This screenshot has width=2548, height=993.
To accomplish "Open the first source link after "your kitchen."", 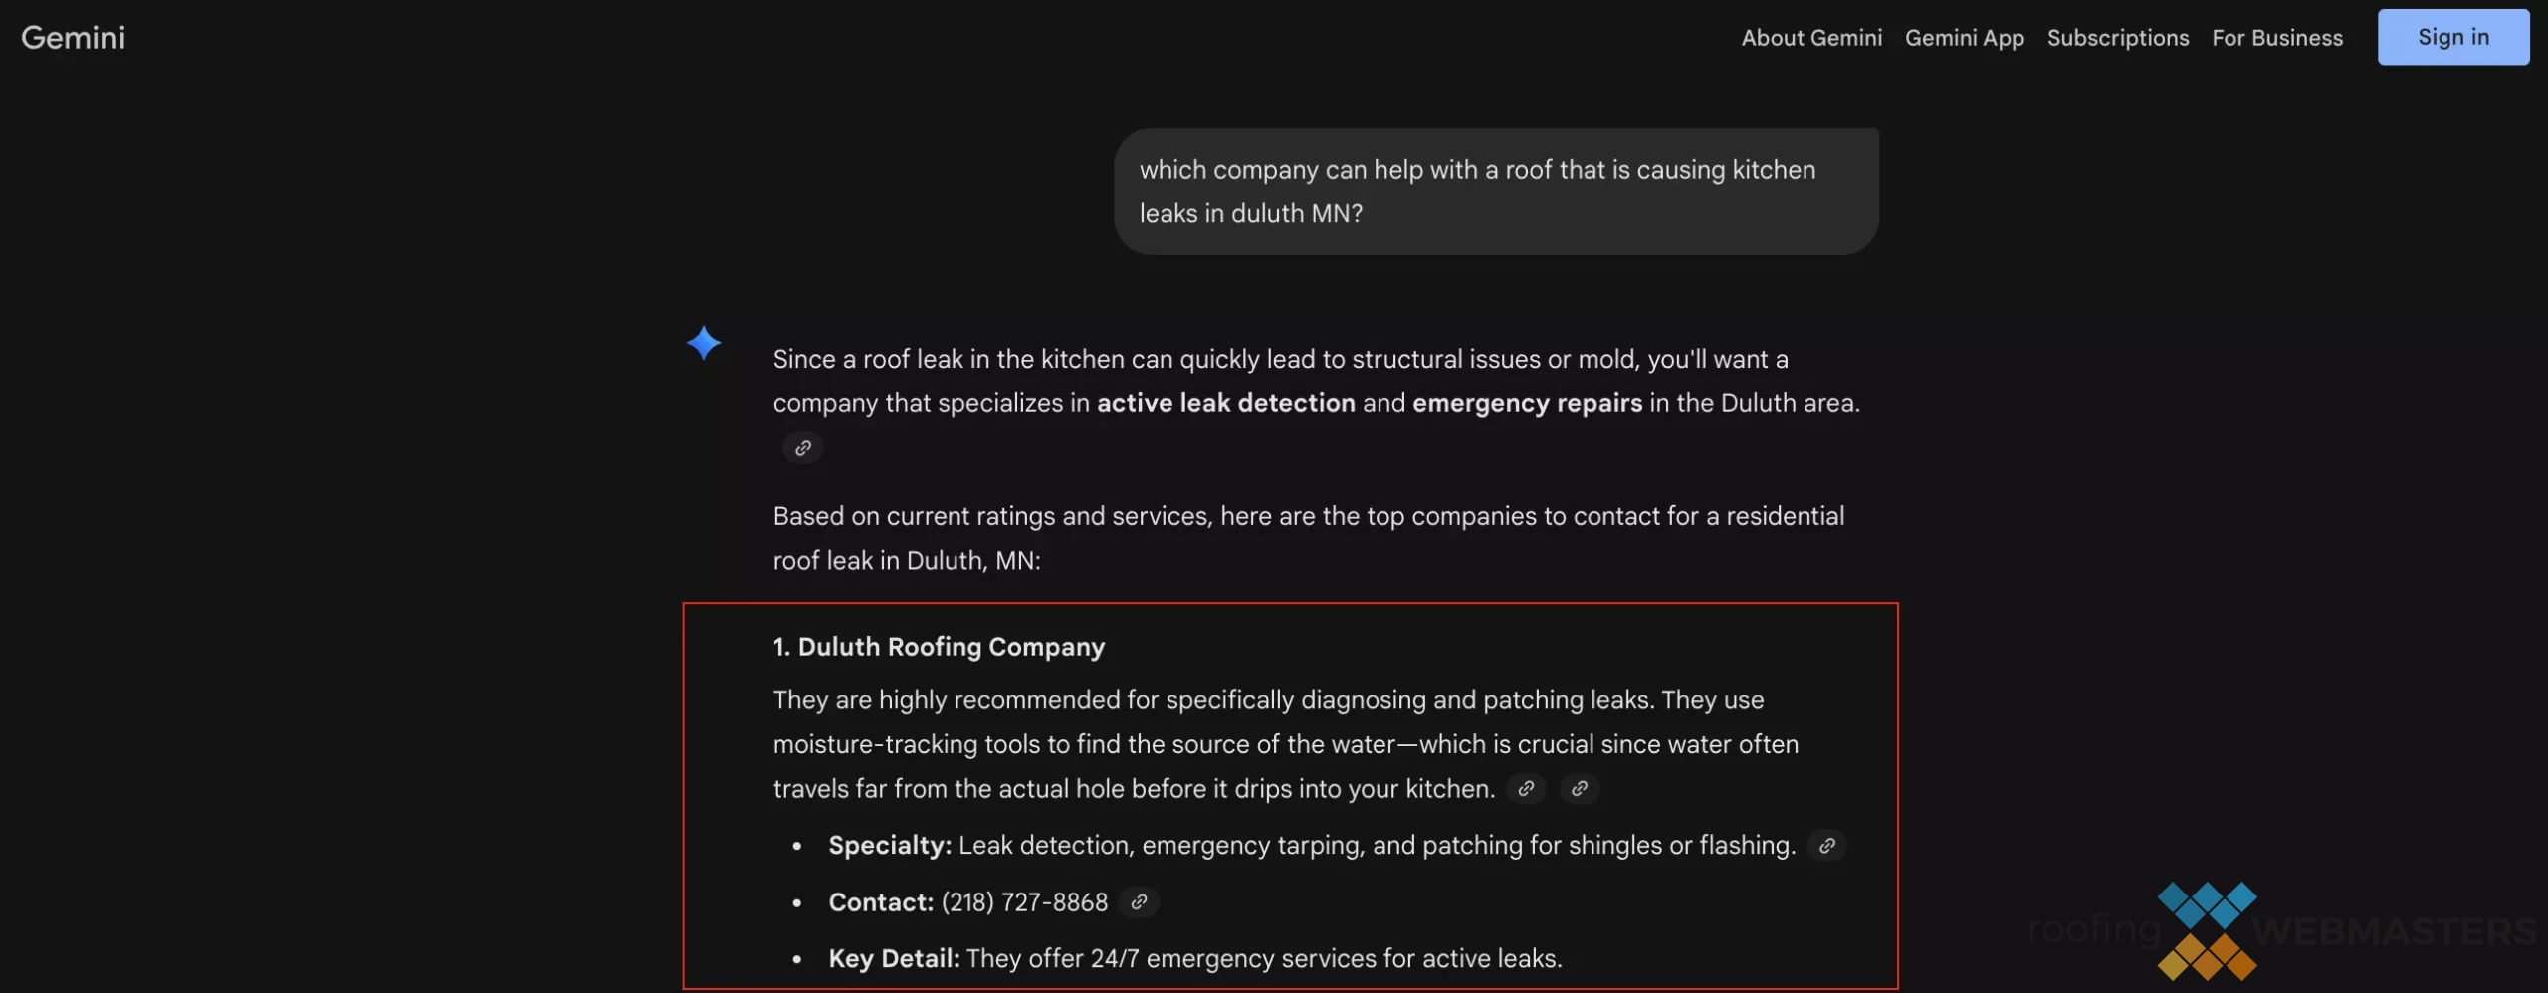I will (x=1526, y=789).
